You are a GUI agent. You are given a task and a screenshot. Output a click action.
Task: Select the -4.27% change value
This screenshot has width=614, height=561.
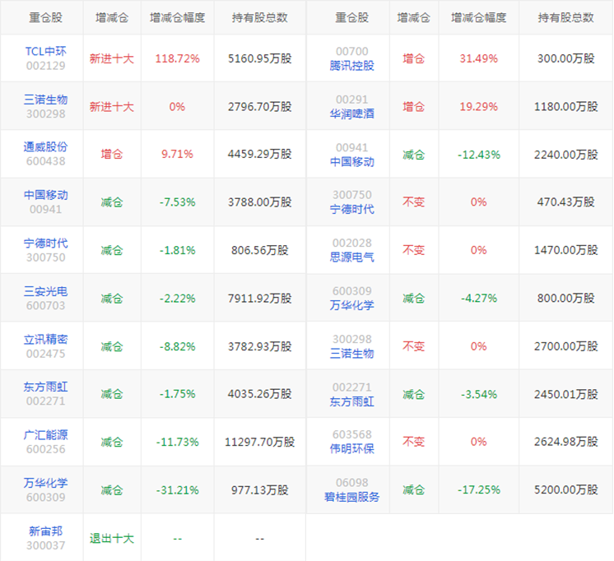479,299
